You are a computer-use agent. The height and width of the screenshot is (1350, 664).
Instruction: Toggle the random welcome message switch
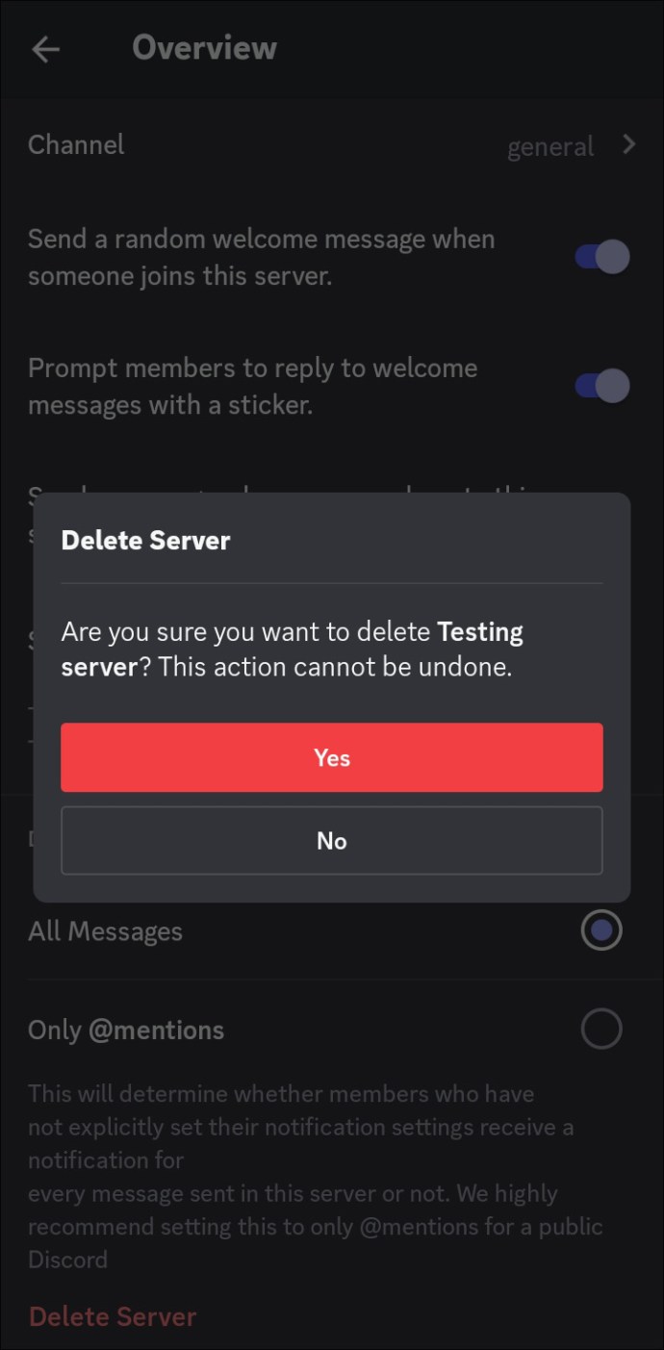(x=602, y=257)
